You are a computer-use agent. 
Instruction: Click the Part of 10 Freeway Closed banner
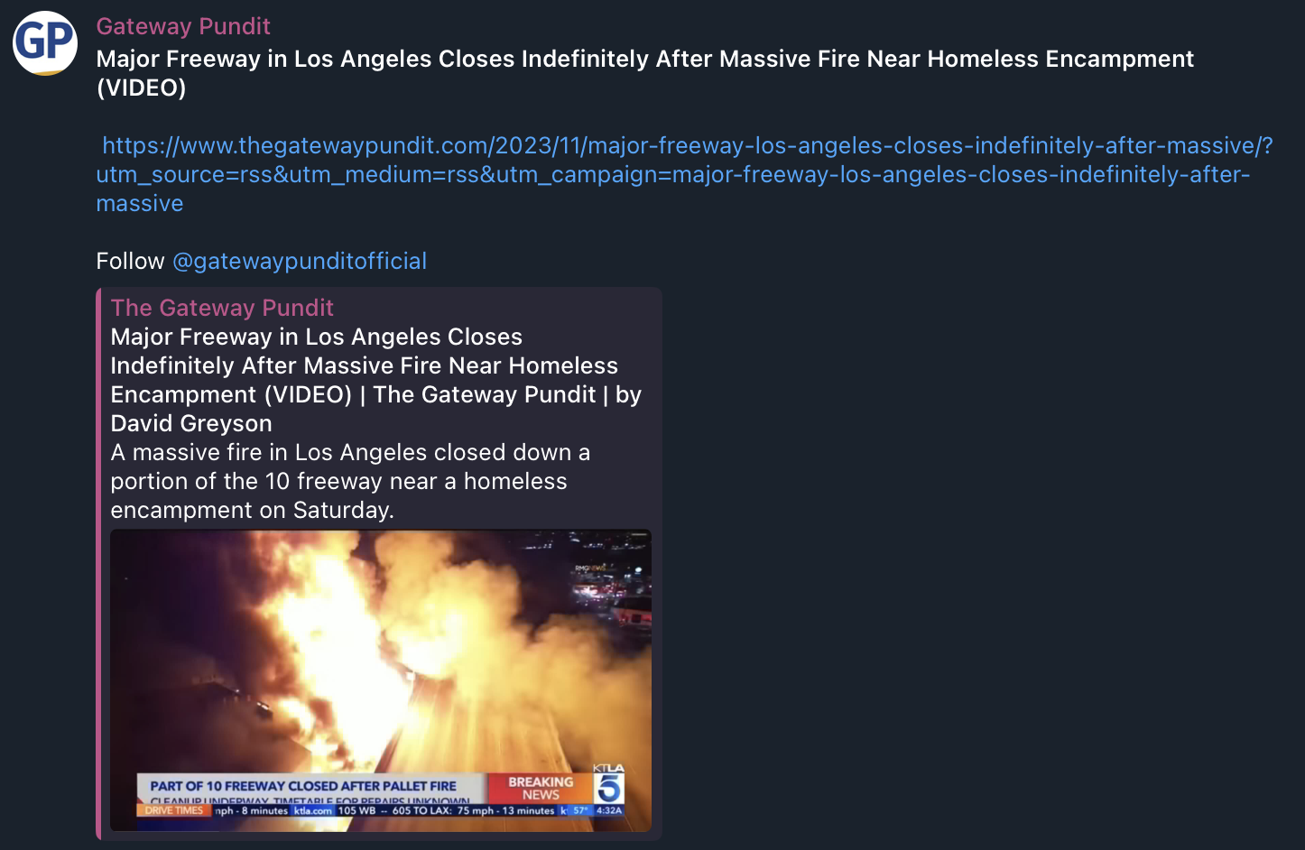[x=303, y=786]
